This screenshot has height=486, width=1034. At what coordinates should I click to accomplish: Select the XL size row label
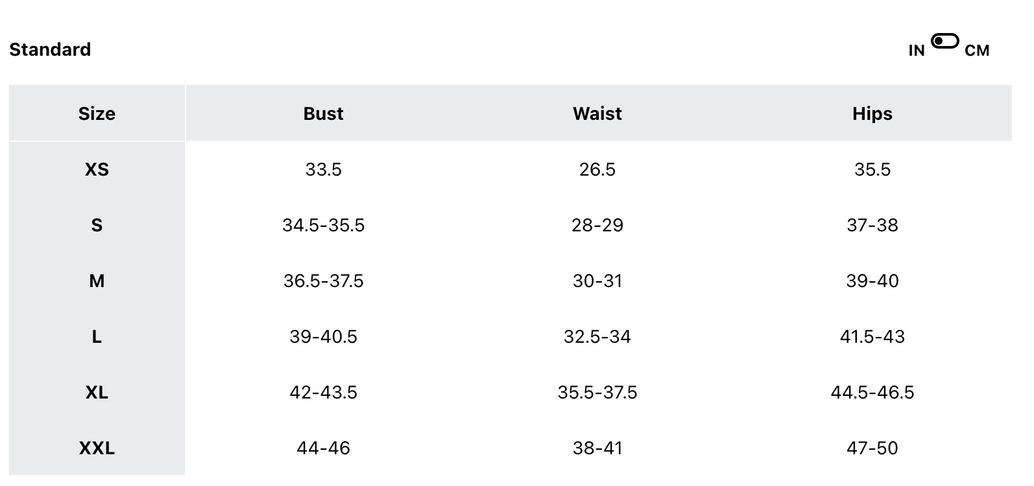coord(97,392)
